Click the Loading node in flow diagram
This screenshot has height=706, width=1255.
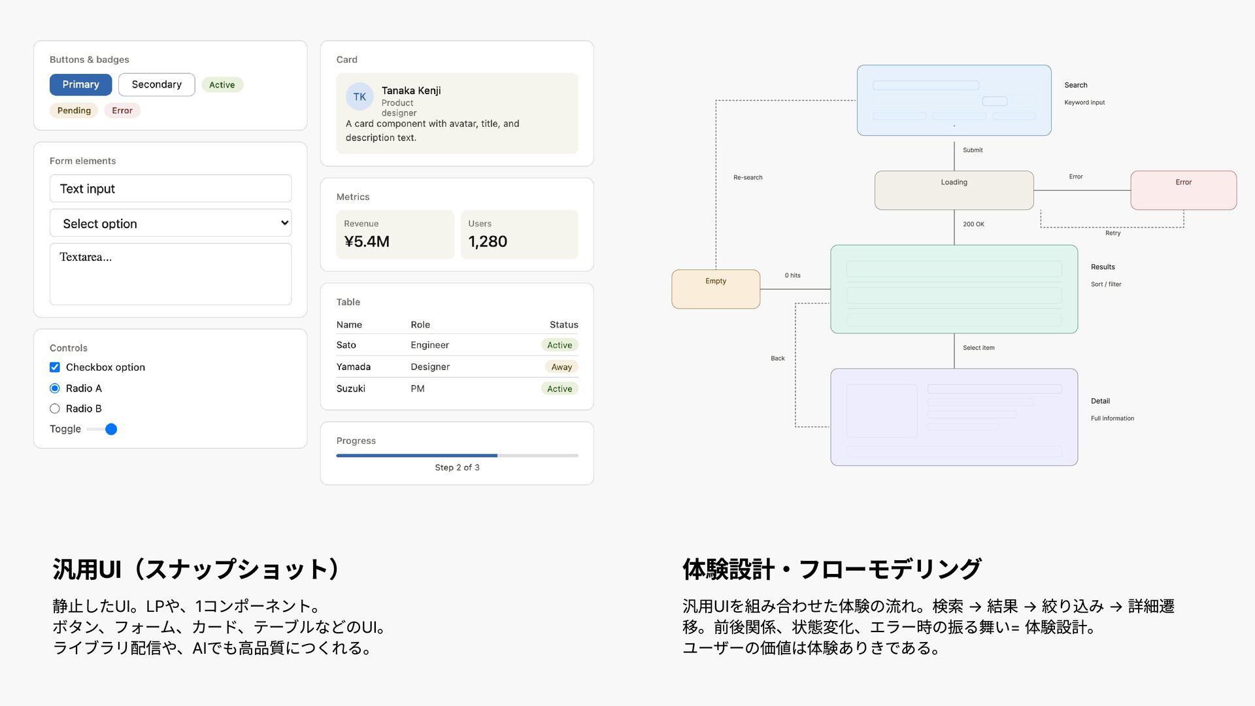pos(954,190)
